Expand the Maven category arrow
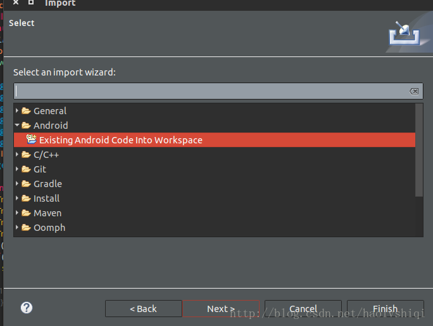The width and height of the screenshot is (433, 326). [17, 213]
